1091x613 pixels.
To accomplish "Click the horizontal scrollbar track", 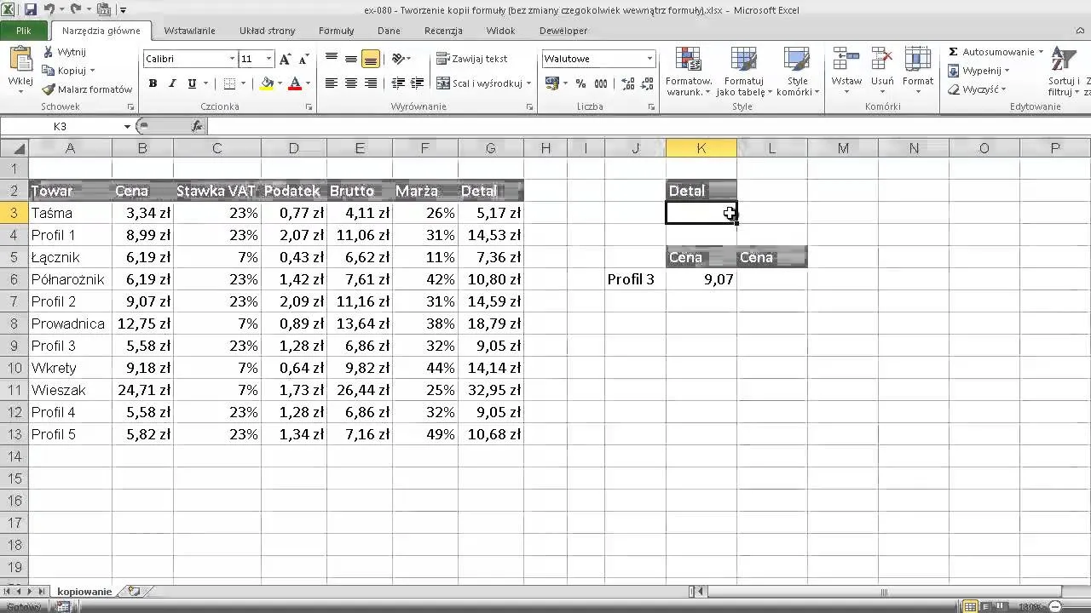I will pos(883,592).
